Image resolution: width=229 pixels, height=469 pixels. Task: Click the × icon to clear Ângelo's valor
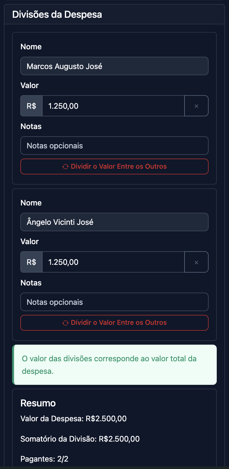click(196, 262)
